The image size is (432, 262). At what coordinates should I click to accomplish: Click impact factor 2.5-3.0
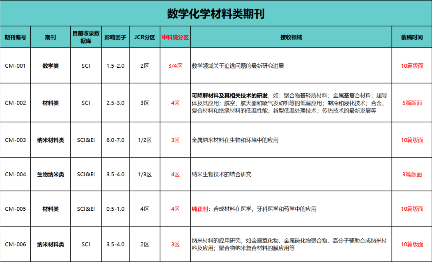(x=115, y=103)
